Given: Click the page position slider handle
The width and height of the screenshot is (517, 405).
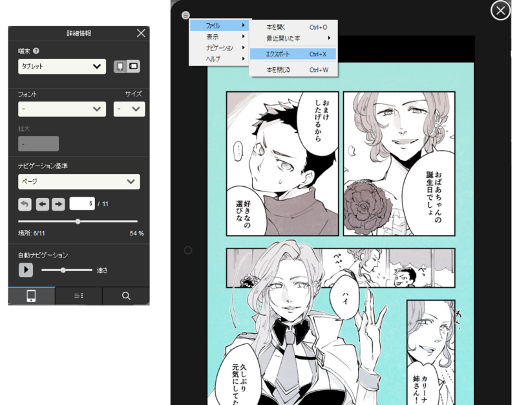Looking at the screenshot, I should point(78,221).
